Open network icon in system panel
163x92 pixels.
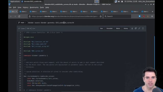pos(116,2)
